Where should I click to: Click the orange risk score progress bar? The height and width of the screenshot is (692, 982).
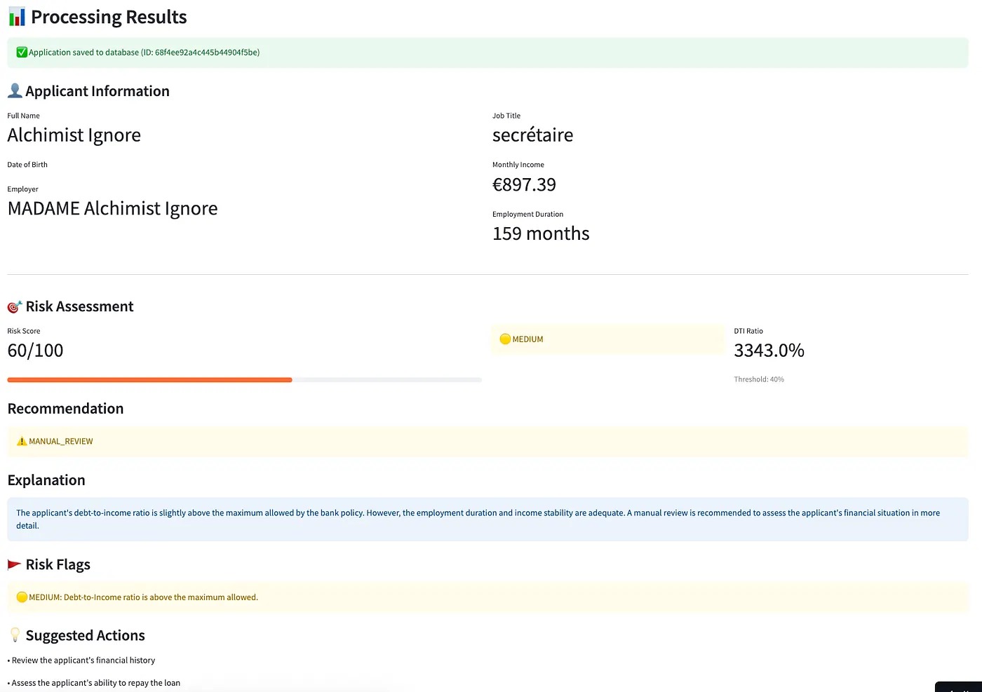click(149, 380)
